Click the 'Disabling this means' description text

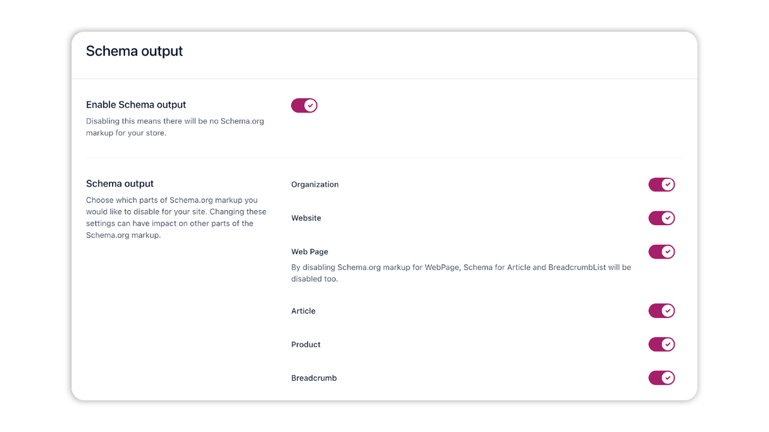tap(175, 127)
